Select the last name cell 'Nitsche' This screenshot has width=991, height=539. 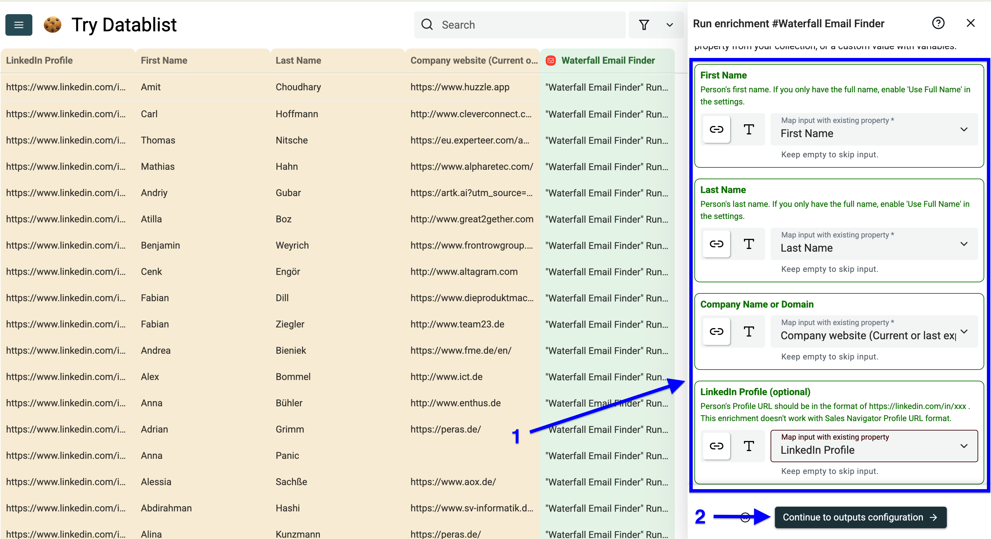coord(337,140)
